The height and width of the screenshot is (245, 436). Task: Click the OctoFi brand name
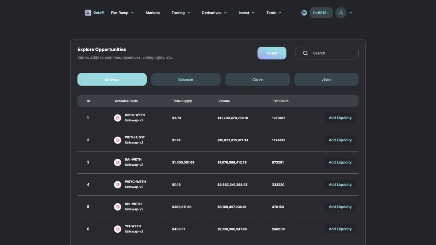[x=99, y=13]
